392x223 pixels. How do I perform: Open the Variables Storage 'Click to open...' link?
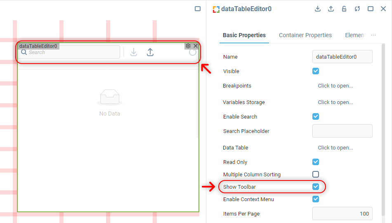[335, 102]
